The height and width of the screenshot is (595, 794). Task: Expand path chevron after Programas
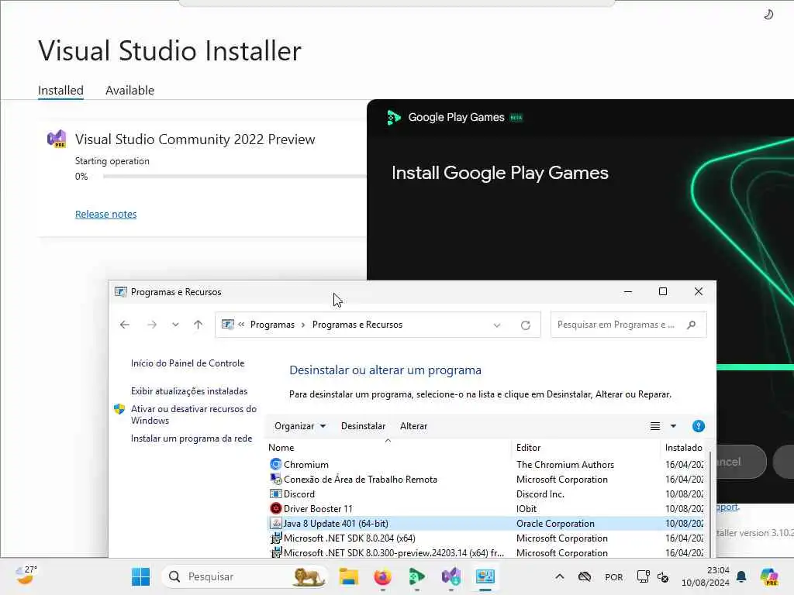click(303, 325)
